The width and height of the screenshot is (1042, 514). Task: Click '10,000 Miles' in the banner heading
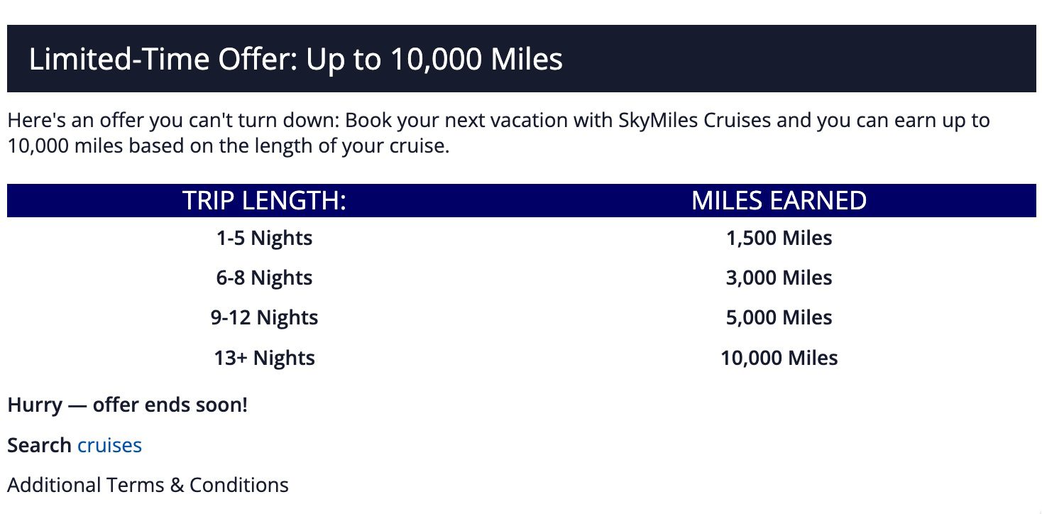(x=476, y=59)
